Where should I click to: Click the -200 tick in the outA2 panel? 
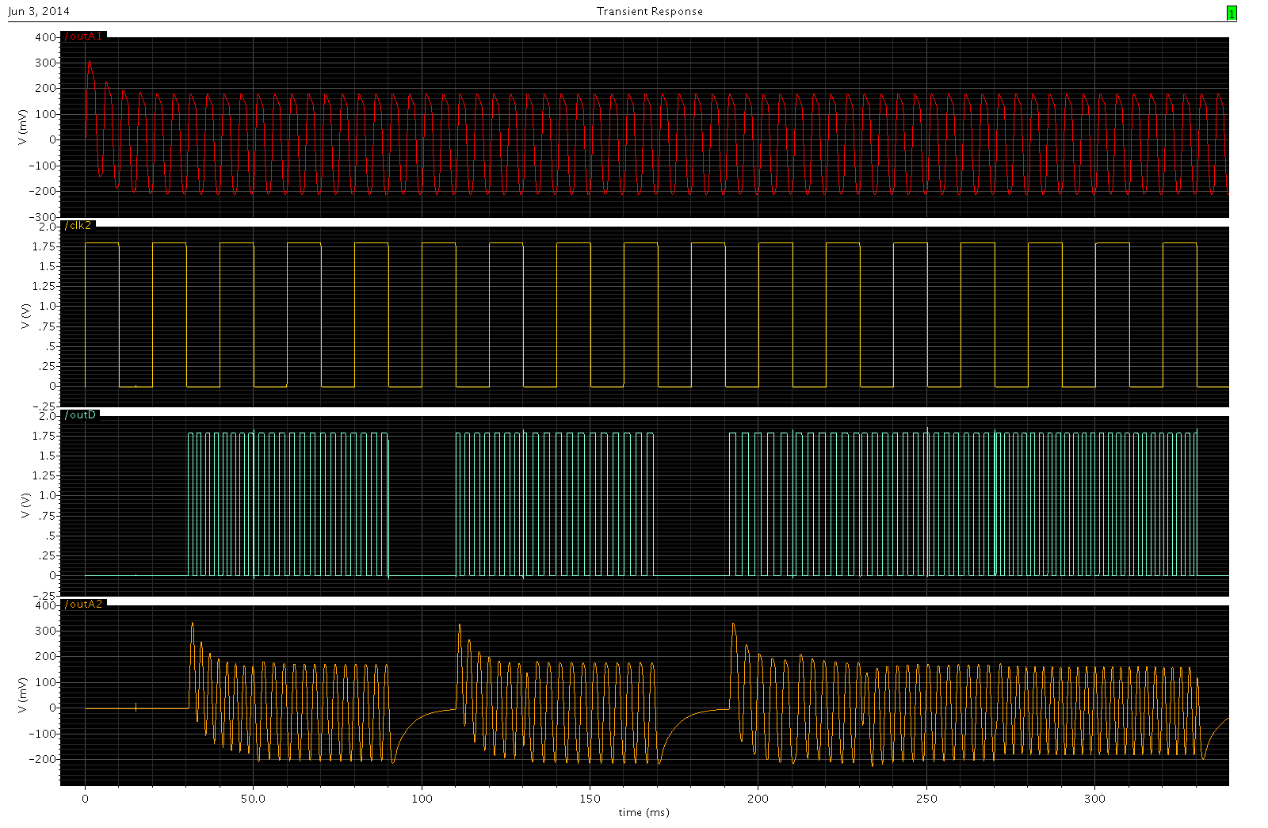(x=44, y=759)
